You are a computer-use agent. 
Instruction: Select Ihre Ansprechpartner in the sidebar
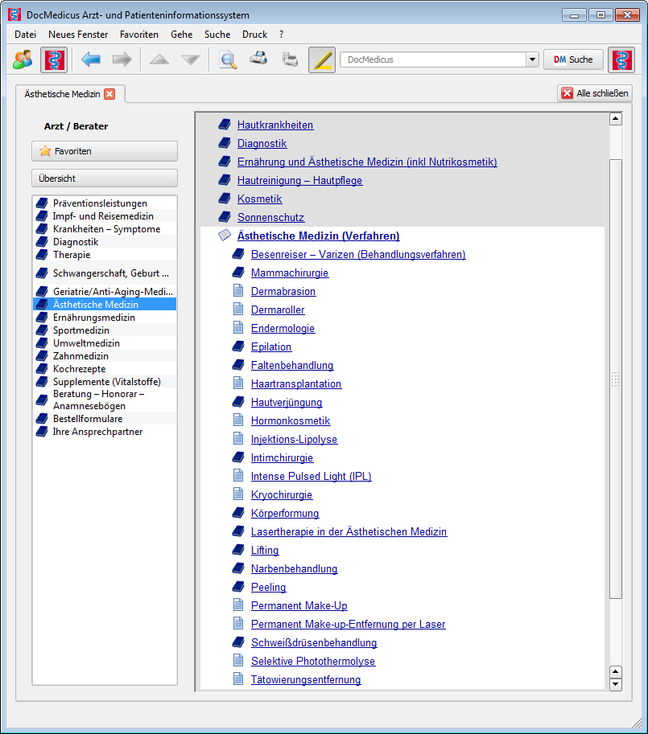click(x=105, y=432)
